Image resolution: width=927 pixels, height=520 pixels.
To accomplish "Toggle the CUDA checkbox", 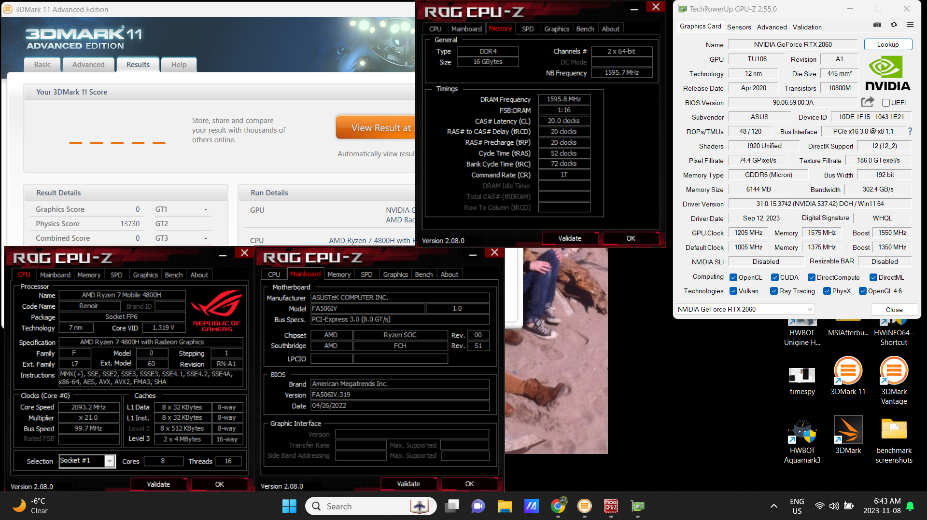I will pos(775,277).
